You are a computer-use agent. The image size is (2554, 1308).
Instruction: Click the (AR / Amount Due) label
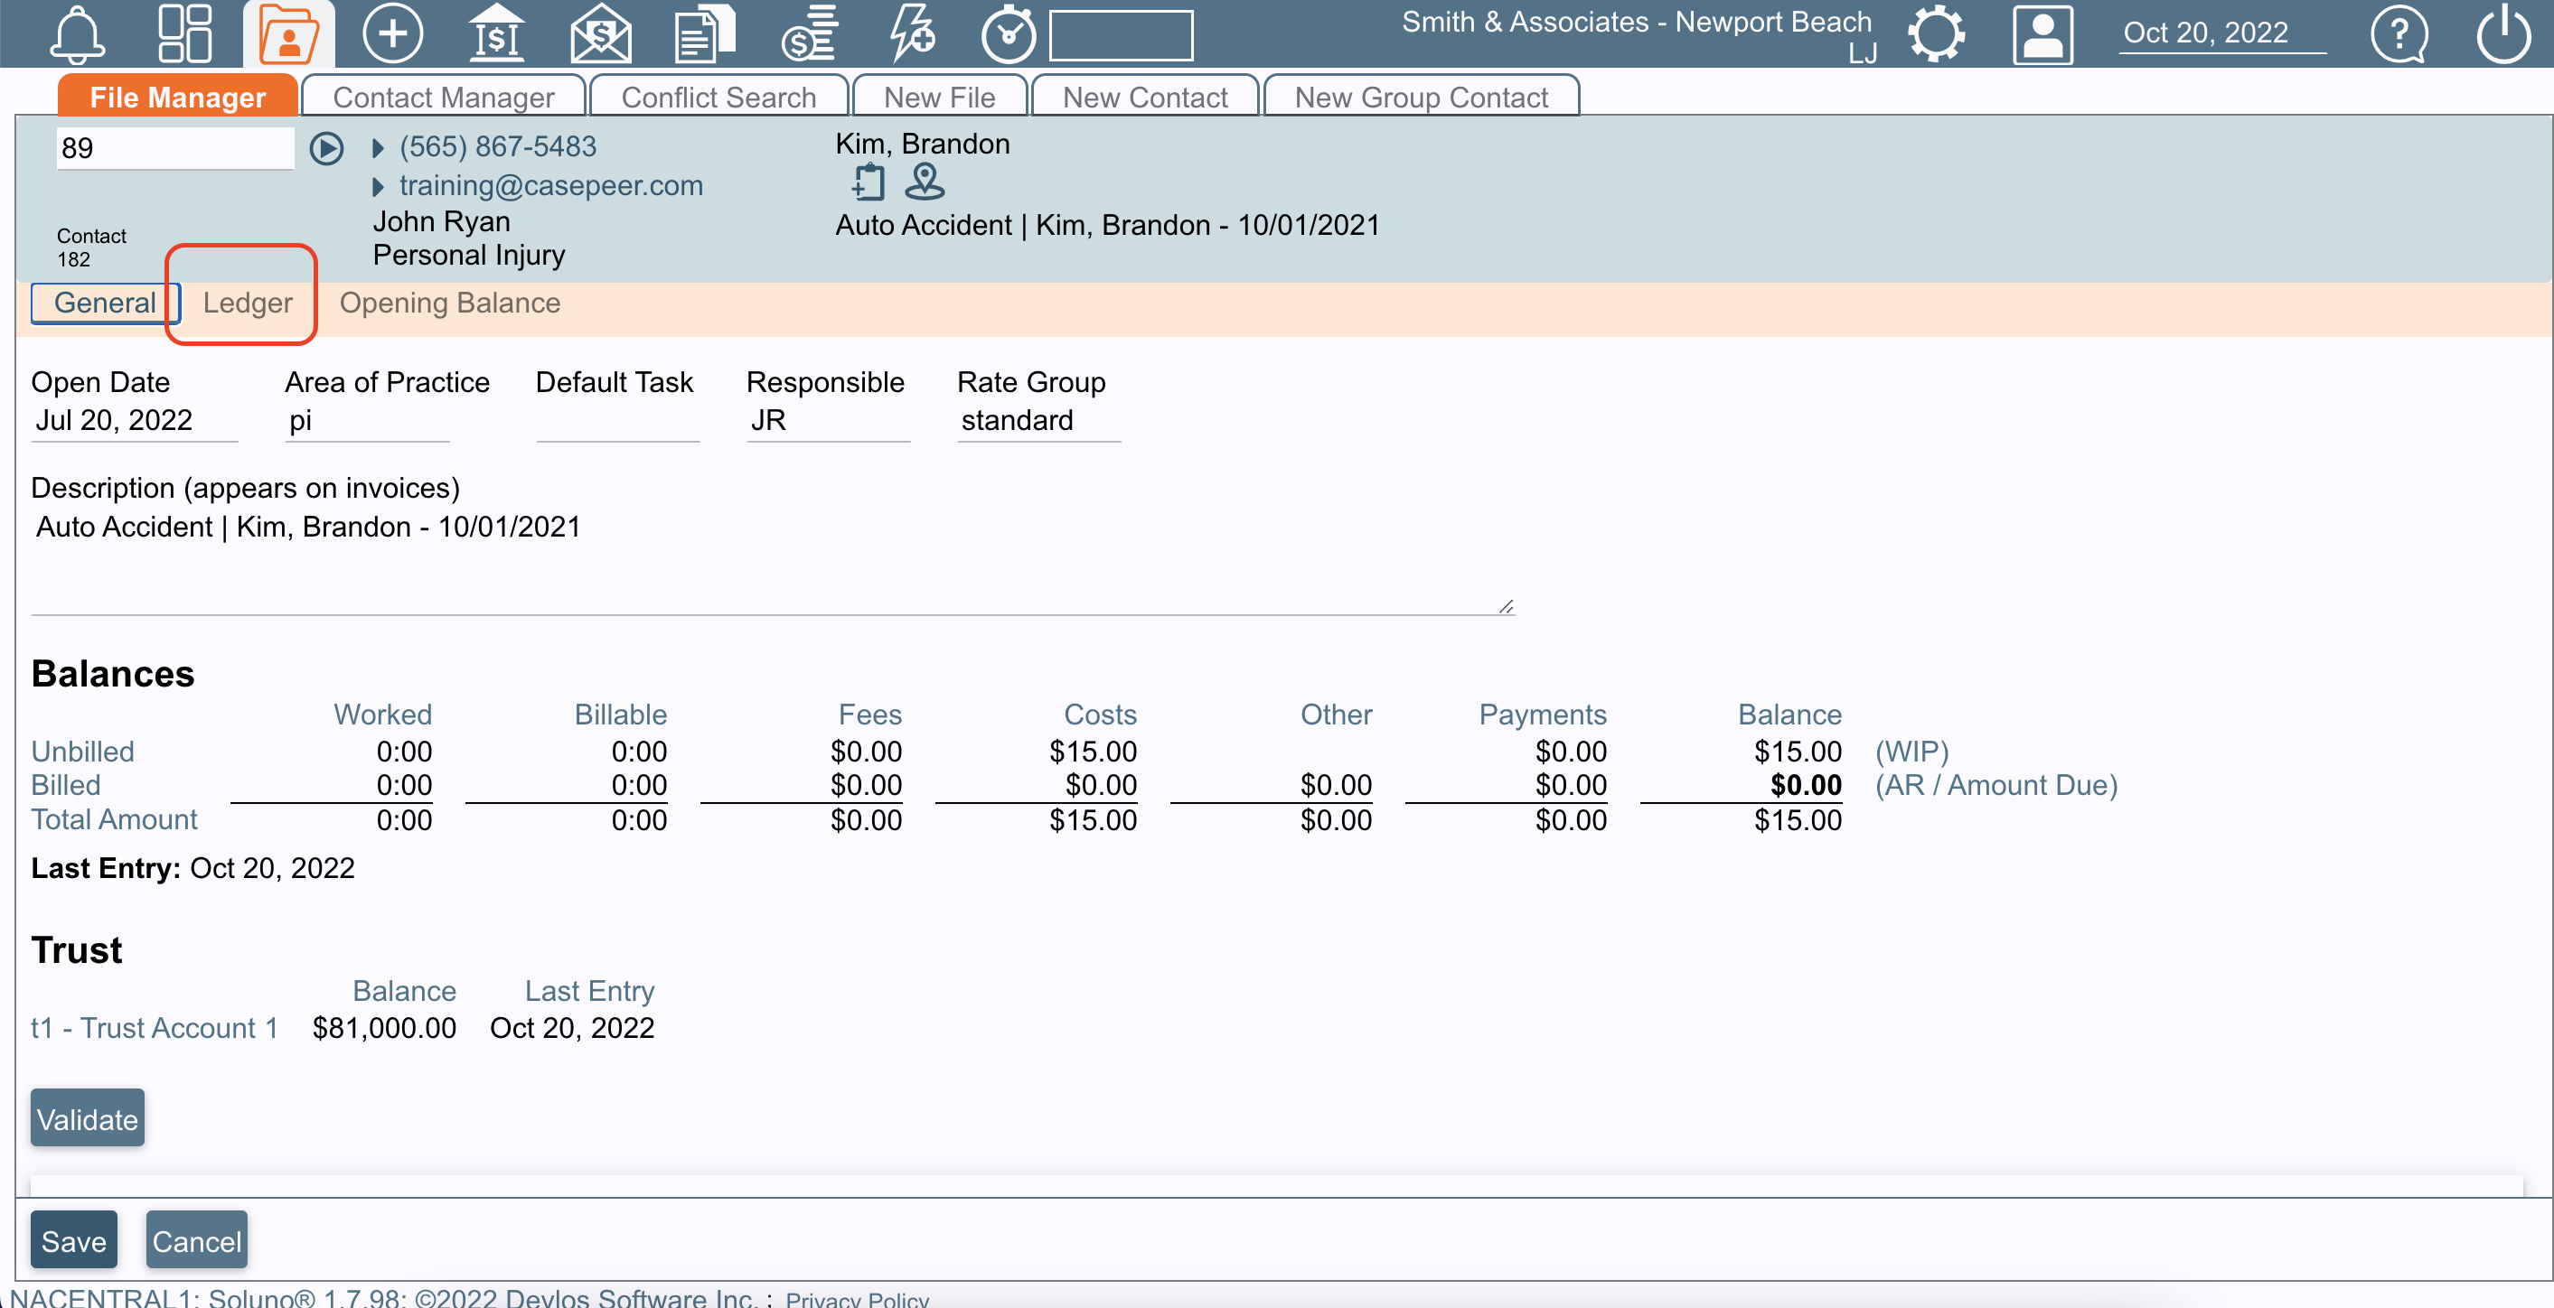1995,786
